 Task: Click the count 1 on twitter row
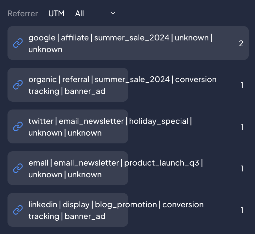(x=242, y=127)
